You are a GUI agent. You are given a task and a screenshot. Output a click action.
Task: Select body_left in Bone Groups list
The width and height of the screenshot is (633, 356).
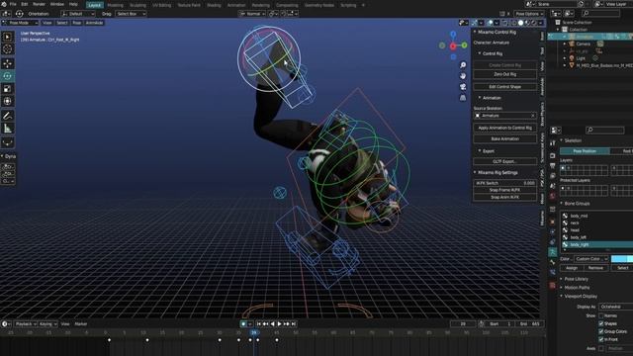coord(596,237)
